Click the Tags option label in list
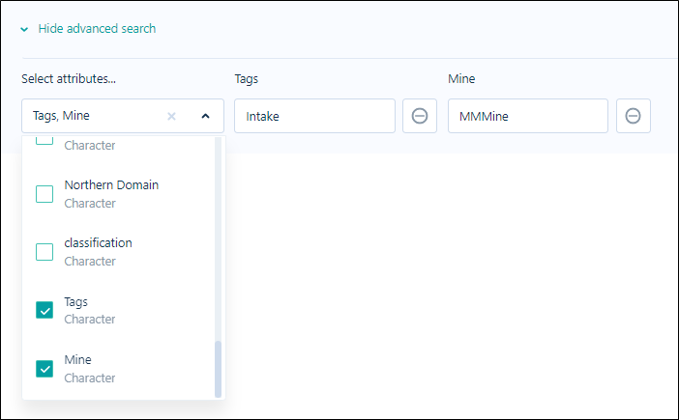 pos(75,301)
